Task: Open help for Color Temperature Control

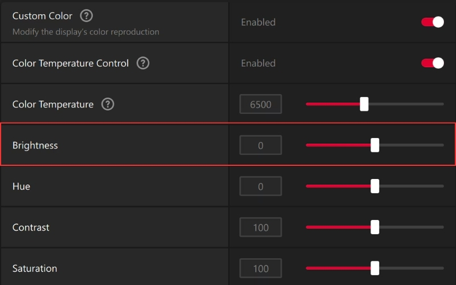Action: click(x=143, y=63)
